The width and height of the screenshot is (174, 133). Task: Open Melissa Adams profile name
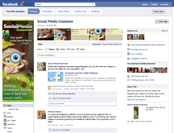click(x=54, y=112)
